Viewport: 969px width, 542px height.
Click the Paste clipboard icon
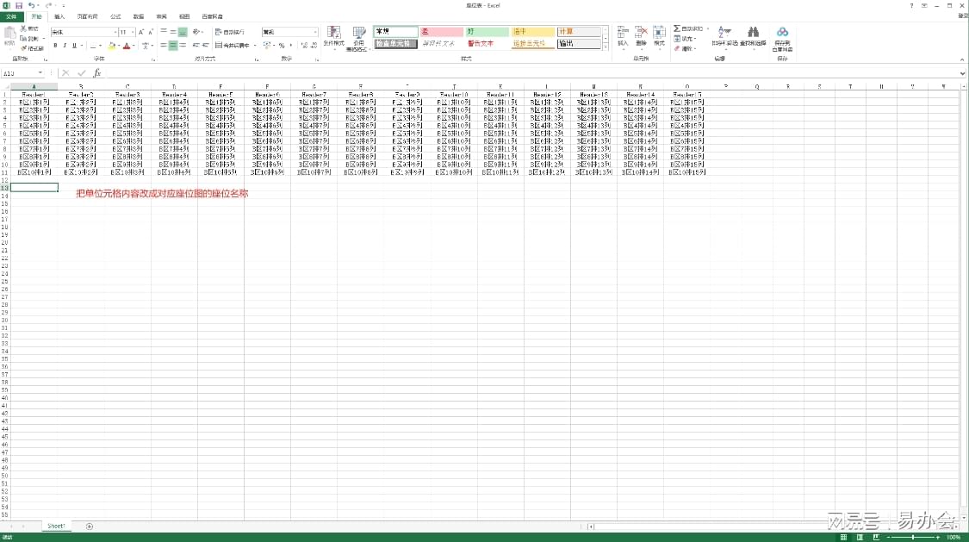[x=9, y=34]
